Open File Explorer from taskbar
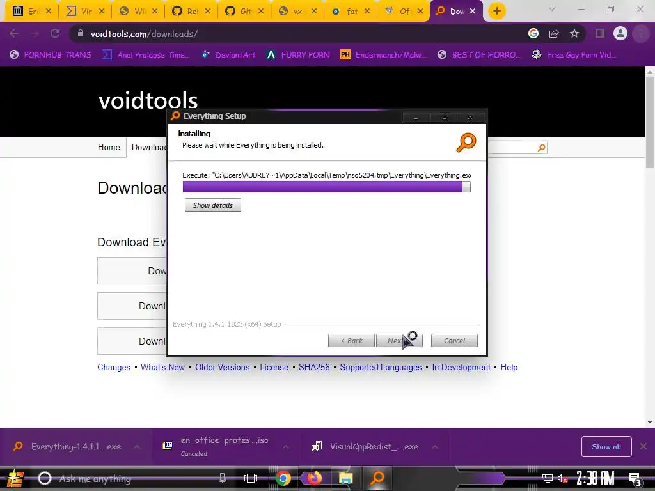Image resolution: width=655 pixels, height=491 pixels. [346, 478]
